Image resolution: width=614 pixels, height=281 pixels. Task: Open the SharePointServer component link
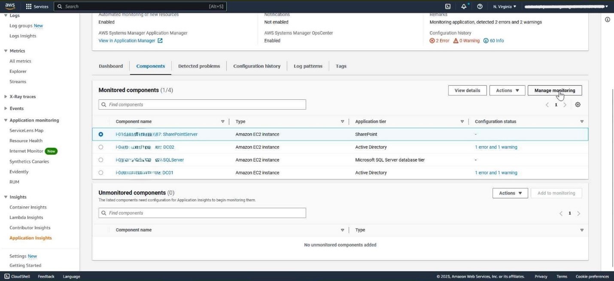[x=157, y=134]
